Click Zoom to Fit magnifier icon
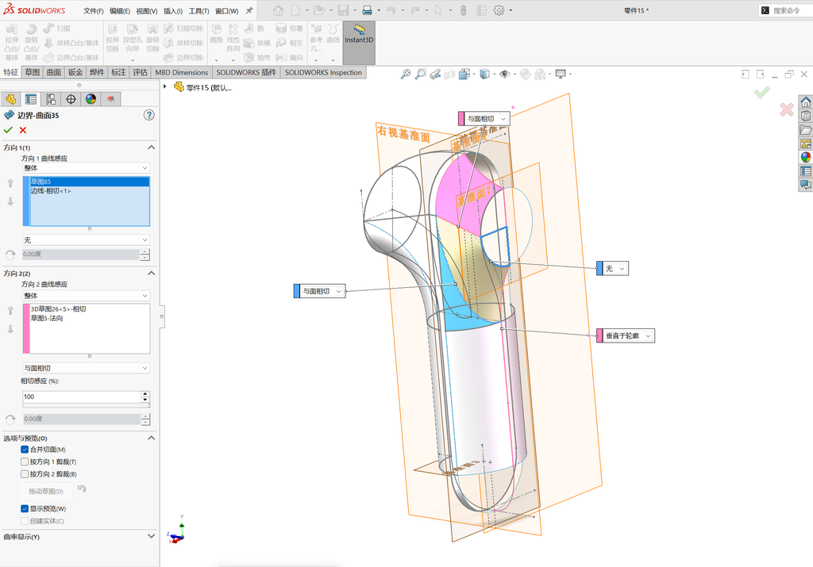Viewport: 813px width, 567px height. [x=406, y=74]
